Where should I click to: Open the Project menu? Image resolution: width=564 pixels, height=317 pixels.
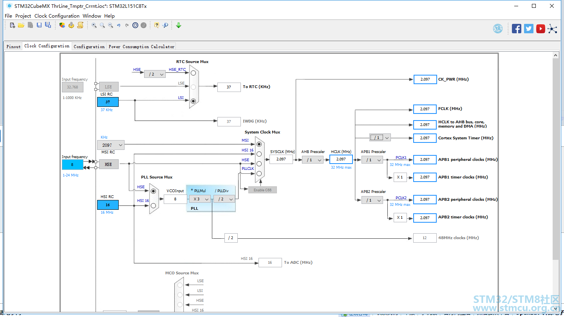(x=23, y=16)
